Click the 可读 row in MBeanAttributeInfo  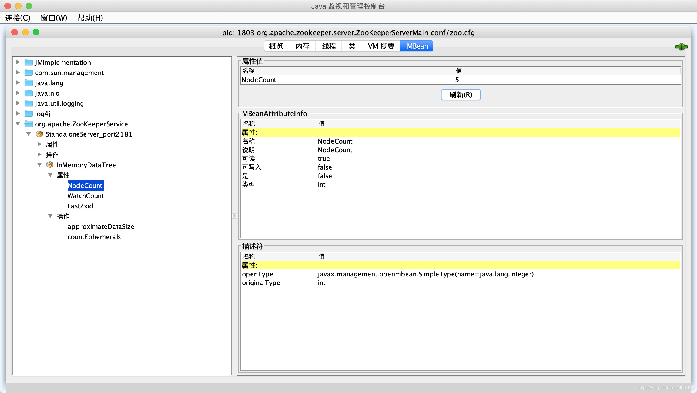pyautogui.click(x=460, y=159)
